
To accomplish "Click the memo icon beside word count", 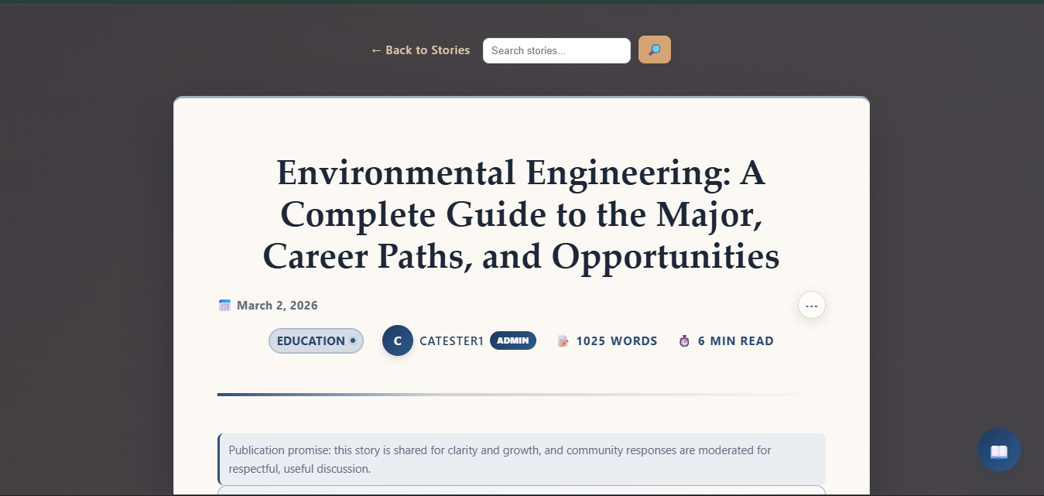I will 563,341.
